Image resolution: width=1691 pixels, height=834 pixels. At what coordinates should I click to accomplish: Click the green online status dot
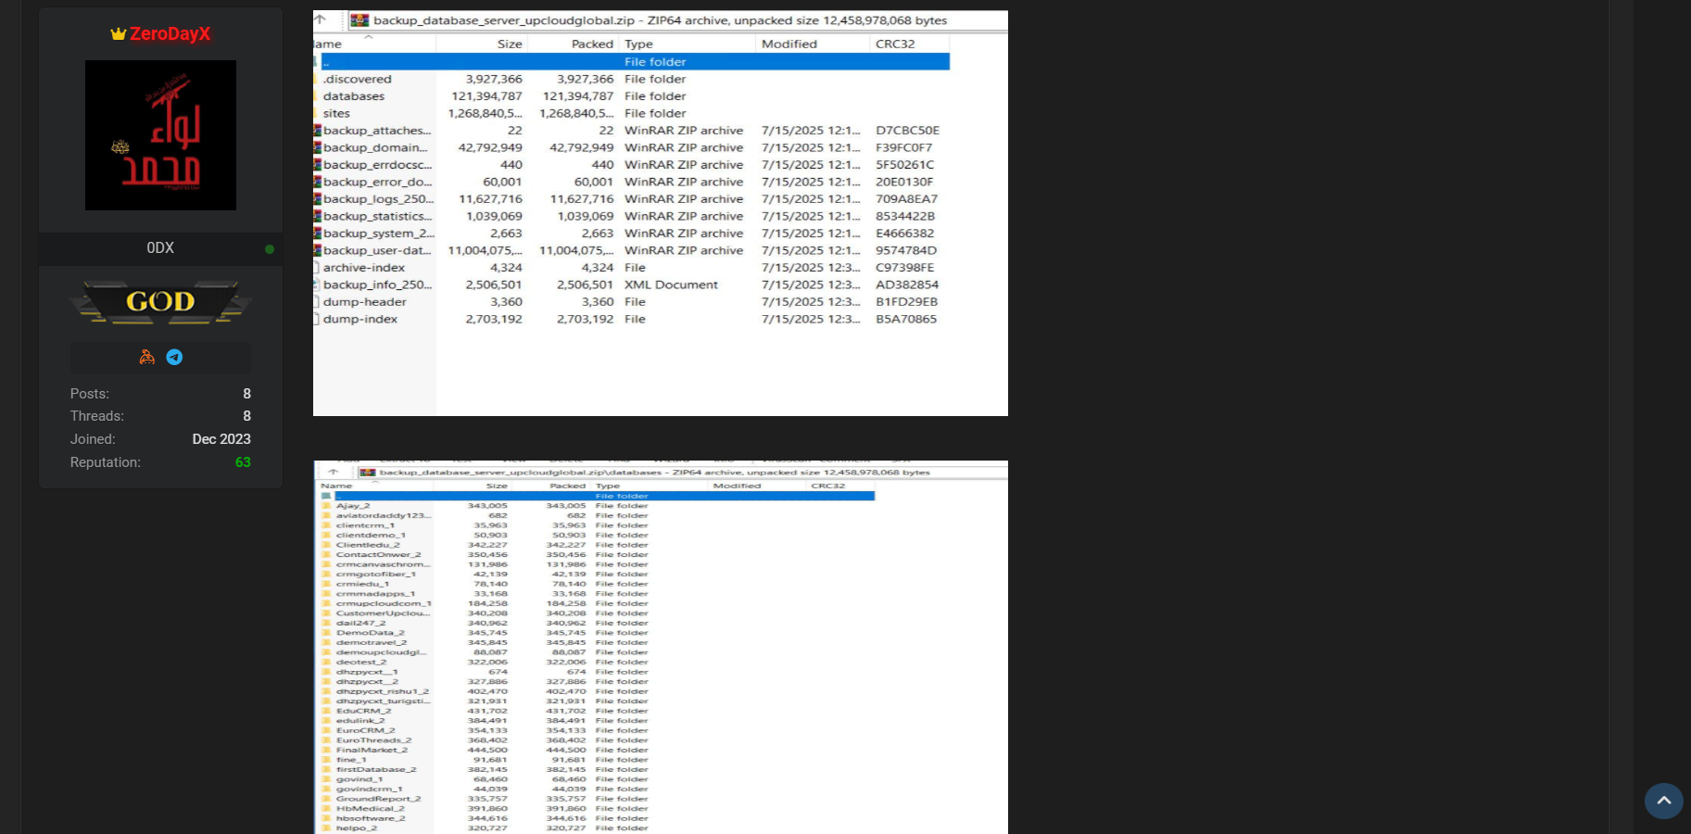click(270, 249)
